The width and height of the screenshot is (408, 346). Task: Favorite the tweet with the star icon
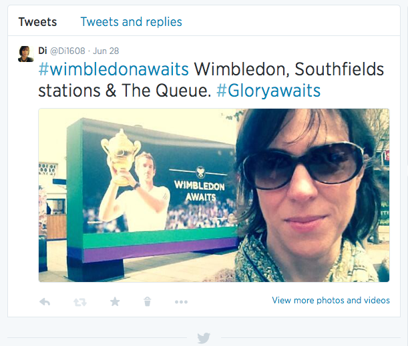tap(115, 301)
